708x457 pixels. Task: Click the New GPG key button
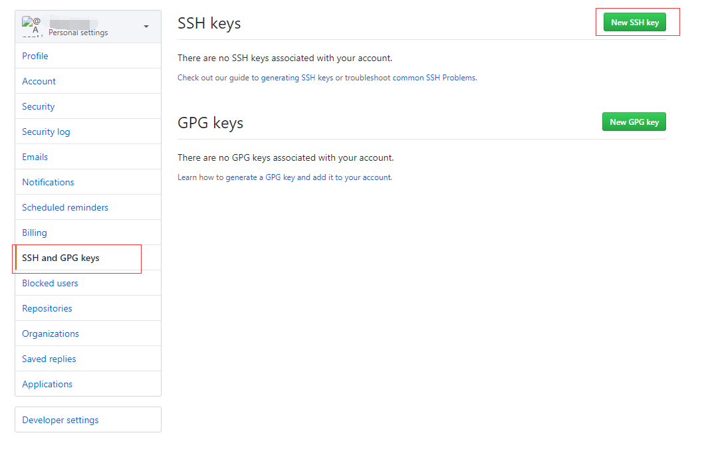click(633, 122)
